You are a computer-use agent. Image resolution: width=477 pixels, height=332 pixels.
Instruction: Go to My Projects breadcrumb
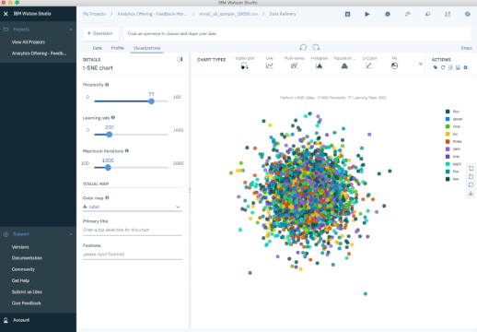pyautogui.click(x=94, y=14)
